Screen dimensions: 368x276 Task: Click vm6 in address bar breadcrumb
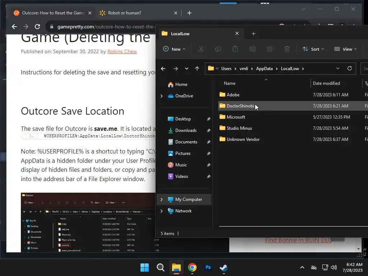[244, 69]
